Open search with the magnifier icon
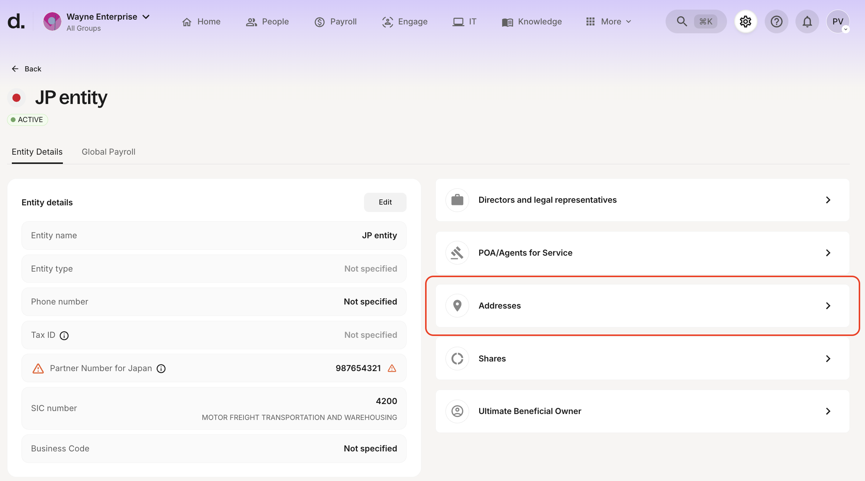Viewport: 865px width, 481px height. [682, 21]
